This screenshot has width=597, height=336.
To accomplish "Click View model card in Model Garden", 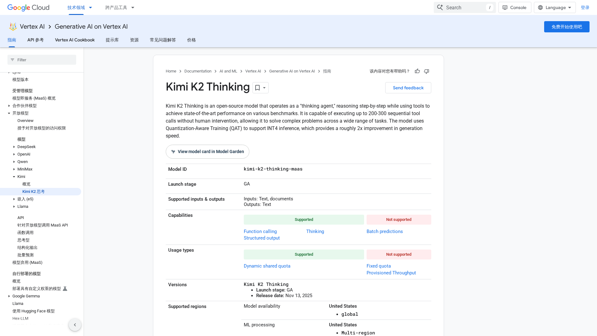I will pos(207,152).
